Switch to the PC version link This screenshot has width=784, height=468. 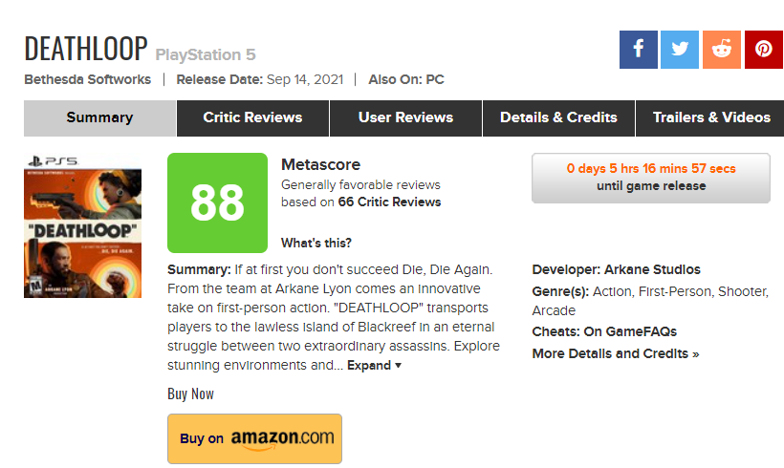pos(434,80)
